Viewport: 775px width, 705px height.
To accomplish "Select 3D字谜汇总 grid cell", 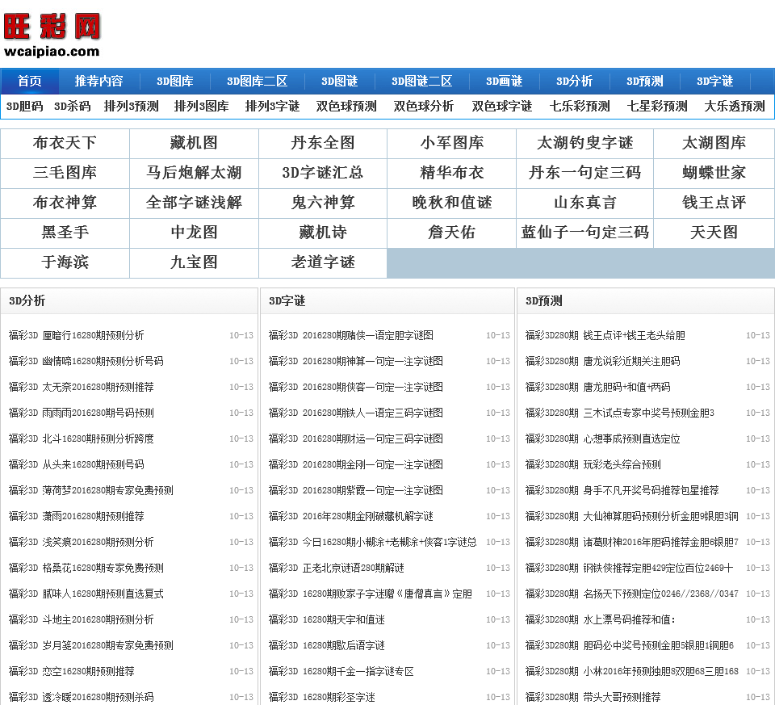I will (323, 173).
